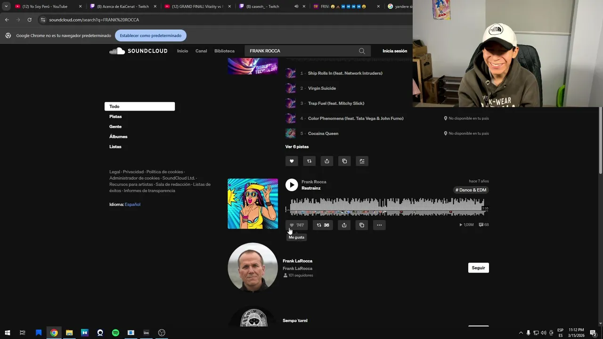Reload the page in Chrome

29,20
